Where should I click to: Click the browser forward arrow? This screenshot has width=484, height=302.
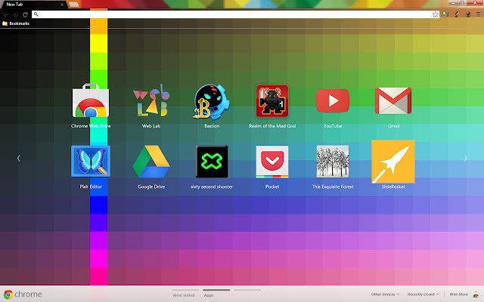pos(15,14)
